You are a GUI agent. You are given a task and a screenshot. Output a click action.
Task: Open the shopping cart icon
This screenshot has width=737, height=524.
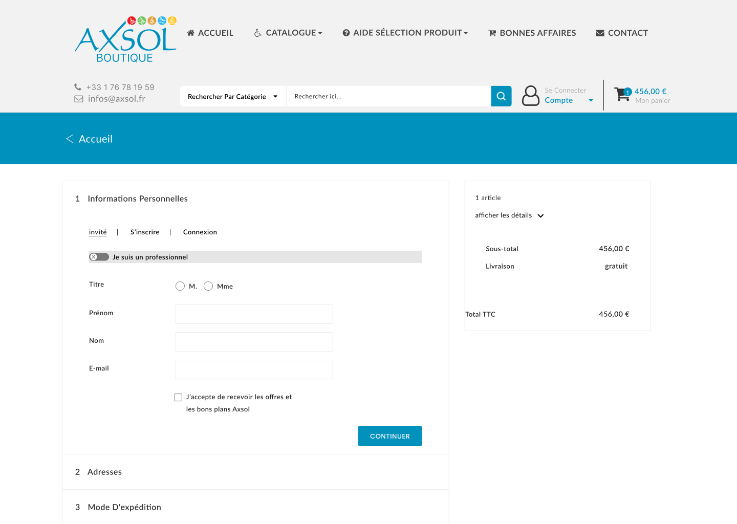[622, 94]
